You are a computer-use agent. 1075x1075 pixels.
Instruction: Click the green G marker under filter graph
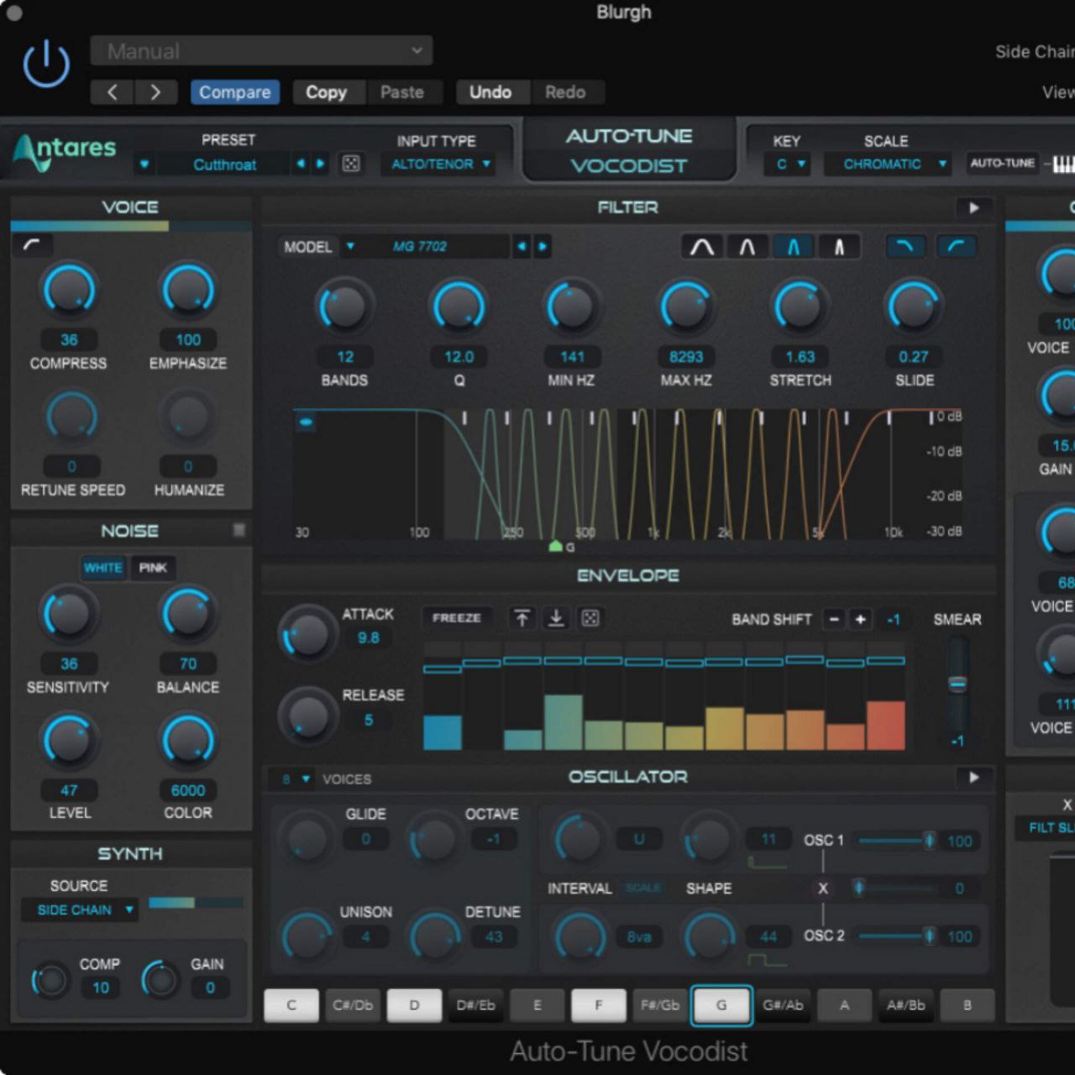click(x=555, y=546)
